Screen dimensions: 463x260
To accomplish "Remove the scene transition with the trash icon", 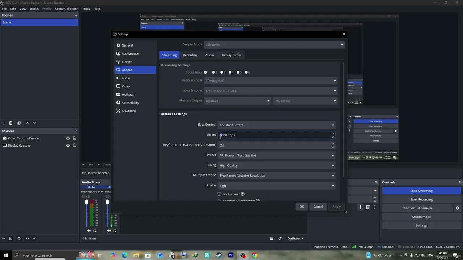I will 368,207.
